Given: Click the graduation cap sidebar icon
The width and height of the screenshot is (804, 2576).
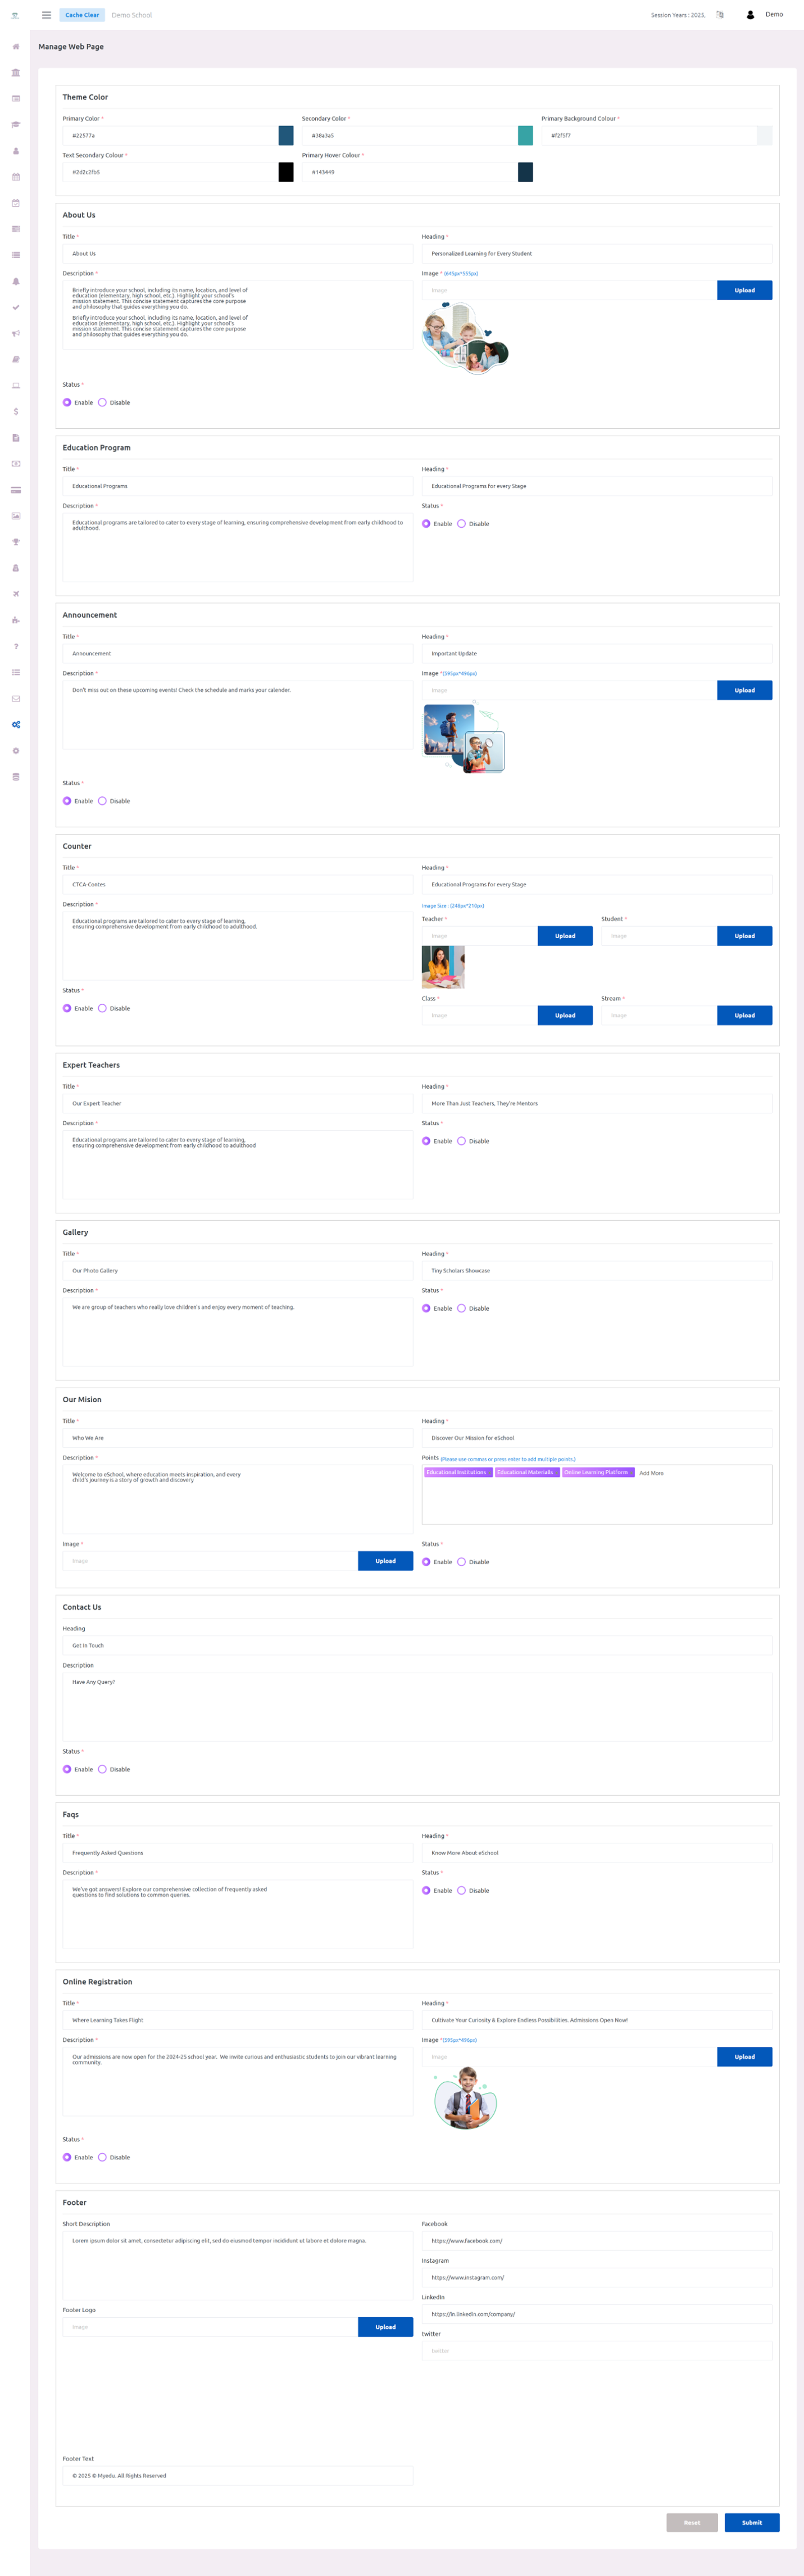Looking at the screenshot, I should [x=15, y=125].
